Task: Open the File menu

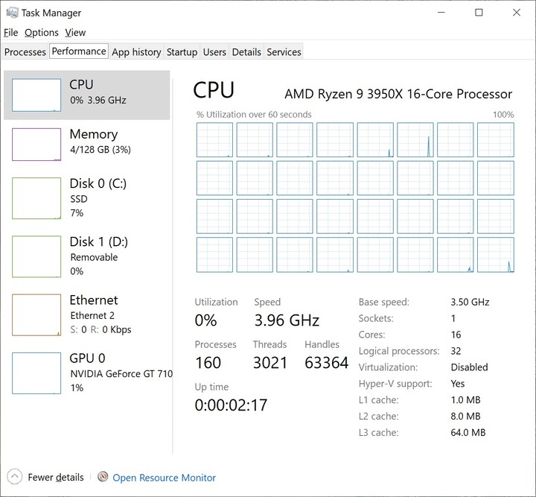Action: point(10,33)
